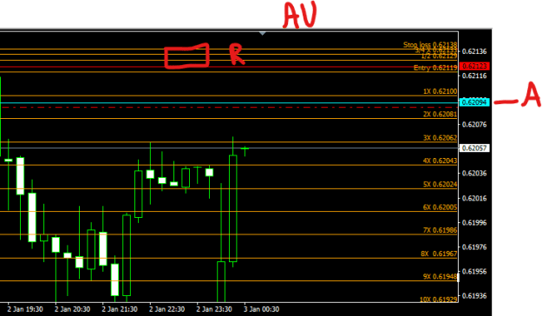Click the 0.61936 price scale value

pos(474,296)
